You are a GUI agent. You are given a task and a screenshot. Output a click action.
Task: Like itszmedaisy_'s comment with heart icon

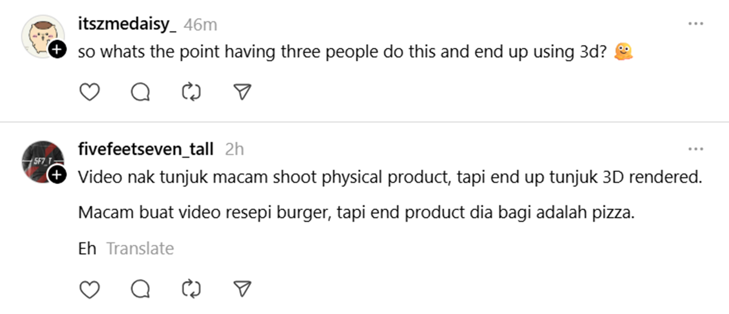[90, 92]
